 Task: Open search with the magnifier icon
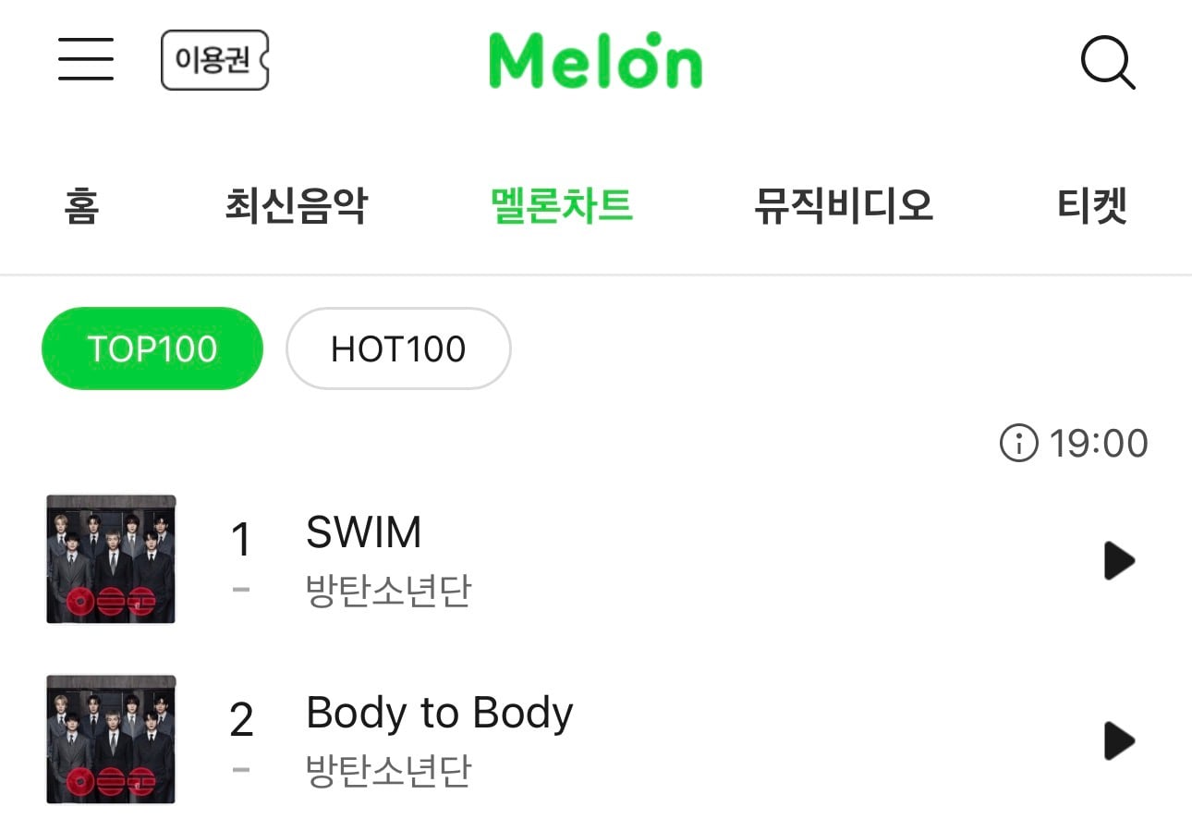[1107, 63]
